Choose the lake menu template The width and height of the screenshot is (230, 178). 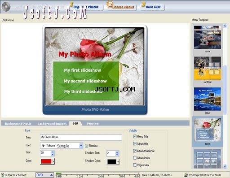(x=208, y=99)
